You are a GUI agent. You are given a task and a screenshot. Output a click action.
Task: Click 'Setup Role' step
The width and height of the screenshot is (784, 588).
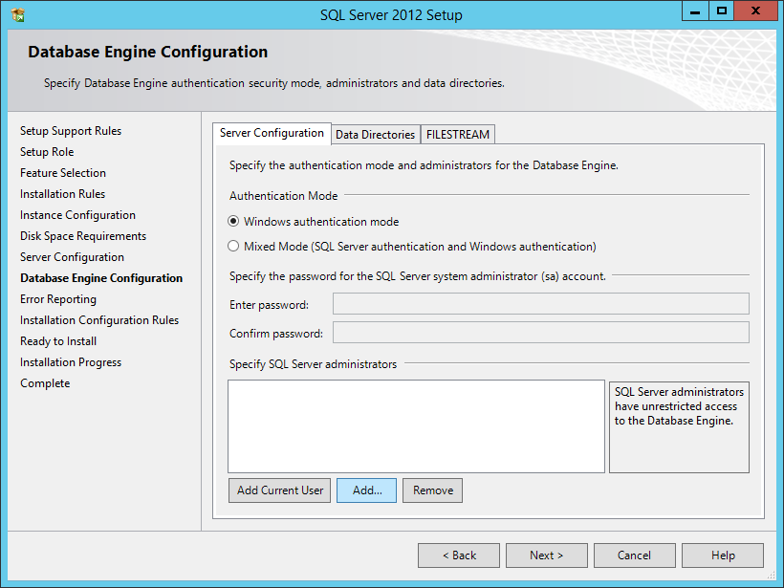[47, 152]
